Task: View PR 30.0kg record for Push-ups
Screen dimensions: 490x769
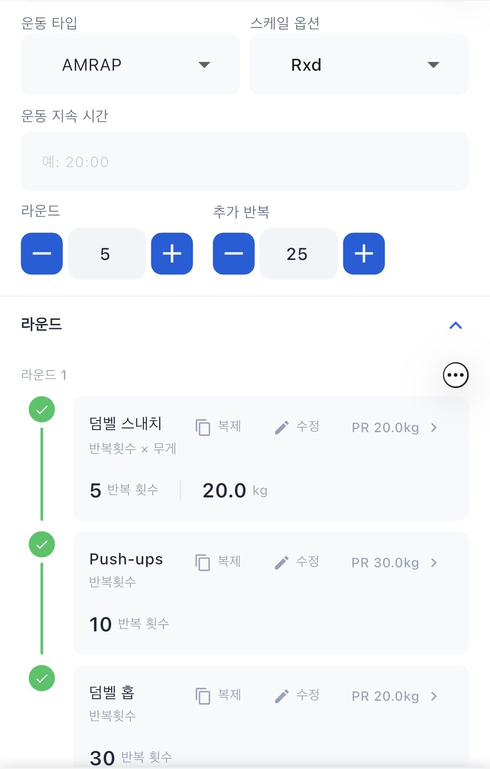Action: click(x=394, y=563)
